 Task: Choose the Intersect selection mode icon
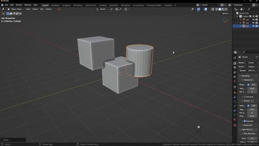(20, 13)
